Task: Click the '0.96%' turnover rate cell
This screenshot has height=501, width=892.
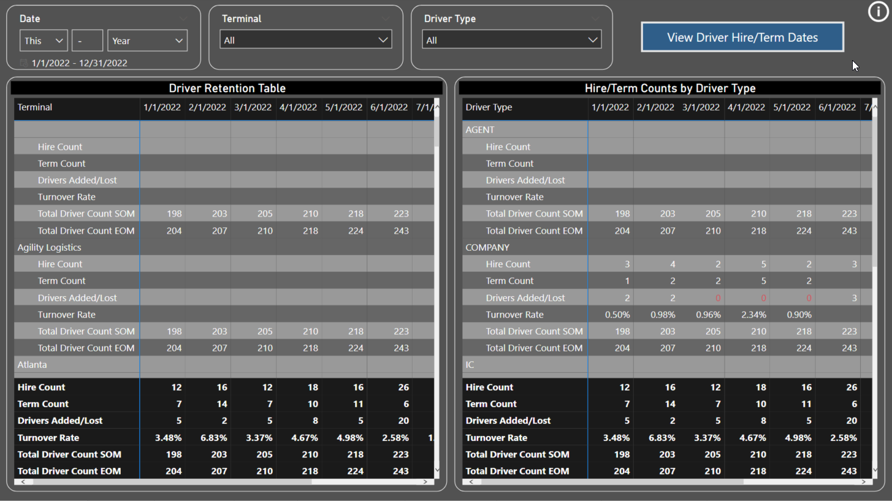Action: pyautogui.click(x=708, y=314)
